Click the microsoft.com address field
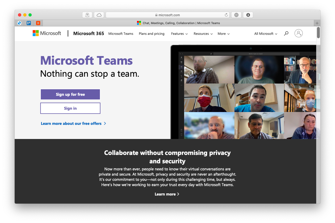Image resolution: width=335 pixels, height=223 pixels. click(x=167, y=15)
